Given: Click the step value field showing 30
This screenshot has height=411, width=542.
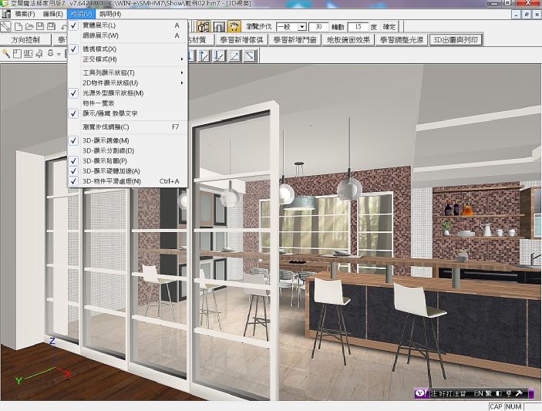Looking at the screenshot, I should (x=318, y=27).
